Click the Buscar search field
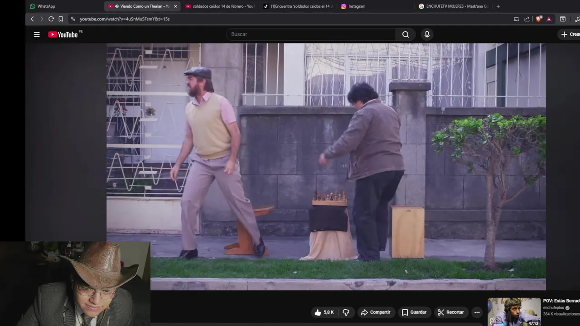The height and width of the screenshot is (326, 580). (x=311, y=34)
